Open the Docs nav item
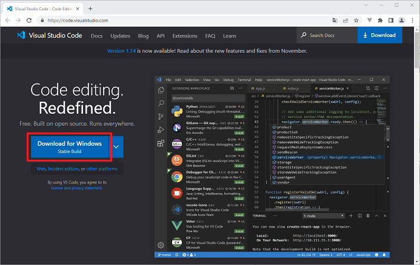420x265 pixels. coord(97,36)
